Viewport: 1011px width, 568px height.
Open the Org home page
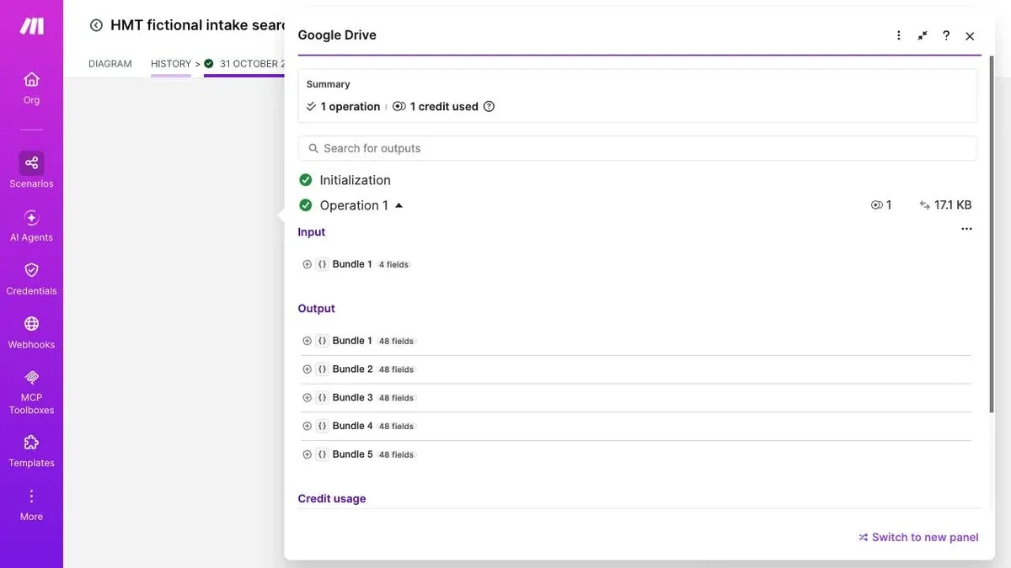tap(31, 88)
